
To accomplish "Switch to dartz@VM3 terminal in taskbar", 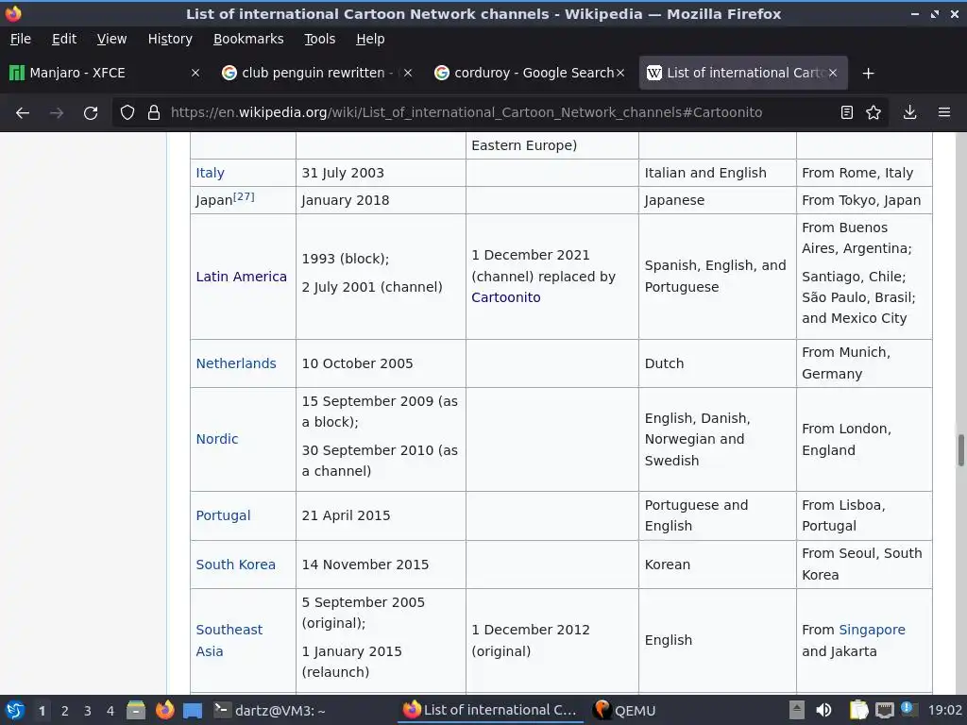I will pos(270,711).
